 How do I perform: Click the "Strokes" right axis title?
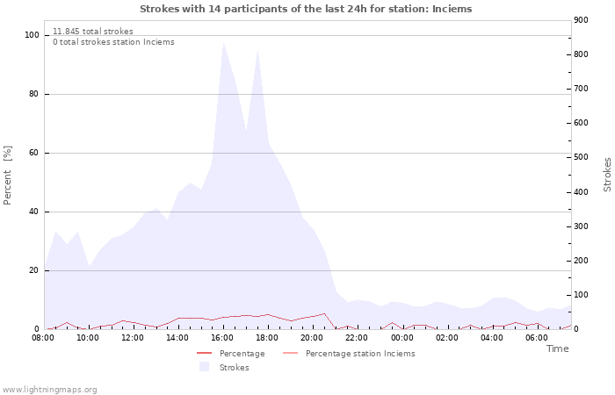[x=607, y=175]
